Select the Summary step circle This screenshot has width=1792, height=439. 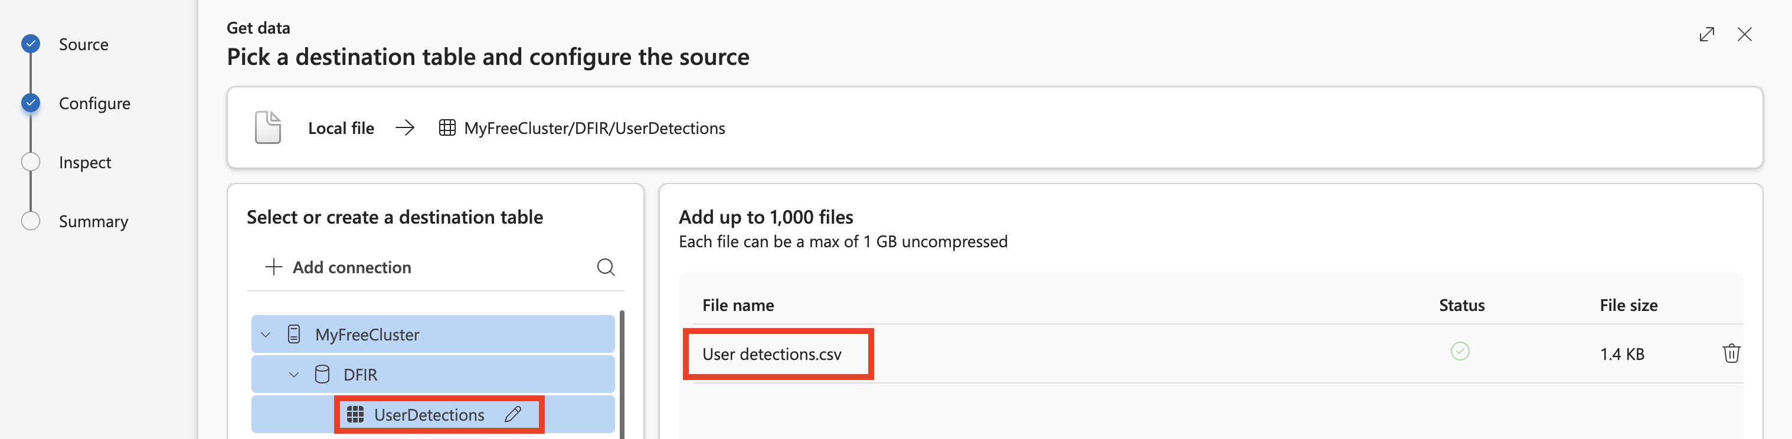31,221
